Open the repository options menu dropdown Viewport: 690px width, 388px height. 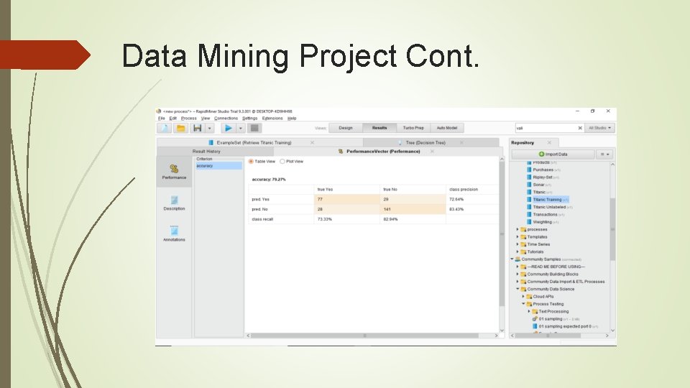pyautogui.click(x=605, y=154)
